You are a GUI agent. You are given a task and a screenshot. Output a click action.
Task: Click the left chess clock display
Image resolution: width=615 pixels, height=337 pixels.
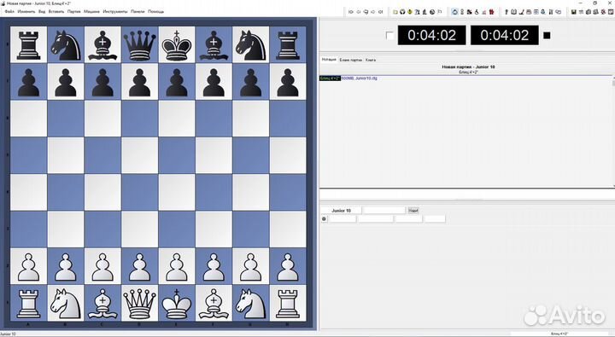point(432,35)
